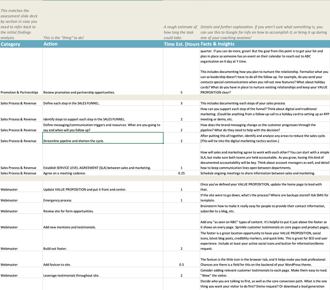Click Sales Process & Revenue in meeting cadence row
Viewport: 330px width, 290px height.
point(21,173)
